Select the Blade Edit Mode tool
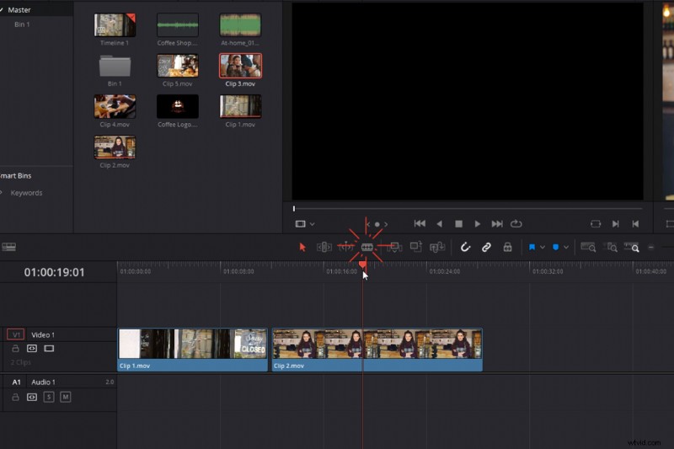This screenshot has width=674, height=449. tap(367, 247)
